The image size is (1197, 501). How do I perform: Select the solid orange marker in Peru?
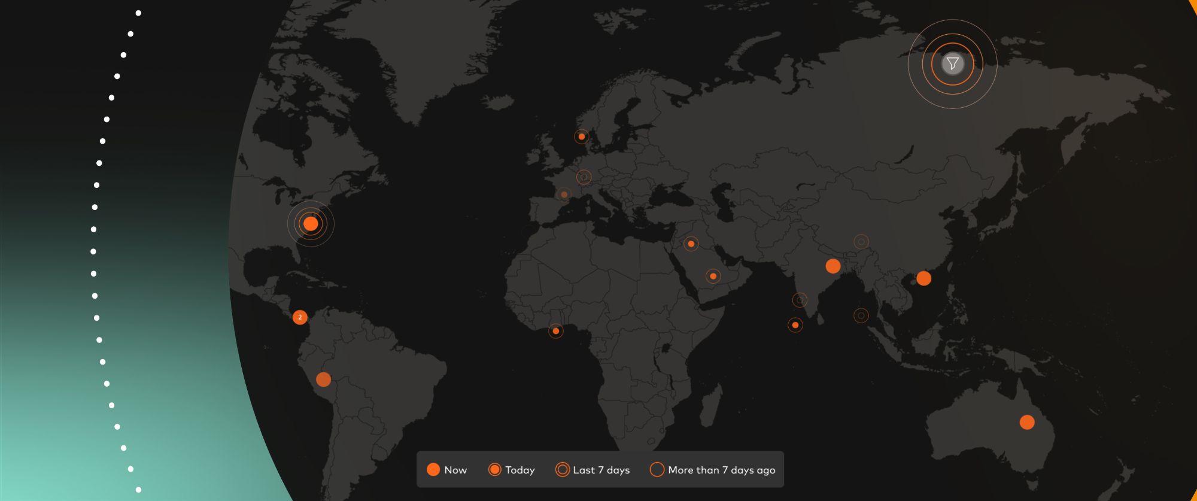[323, 379]
